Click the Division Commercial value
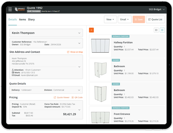This screenshot has width=173, height=133. 59,90
